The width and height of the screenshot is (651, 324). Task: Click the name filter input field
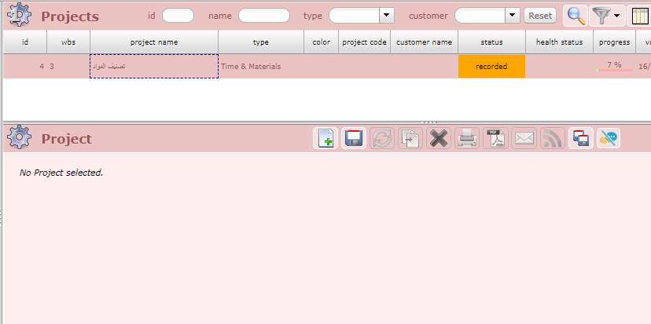tap(263, 15)
